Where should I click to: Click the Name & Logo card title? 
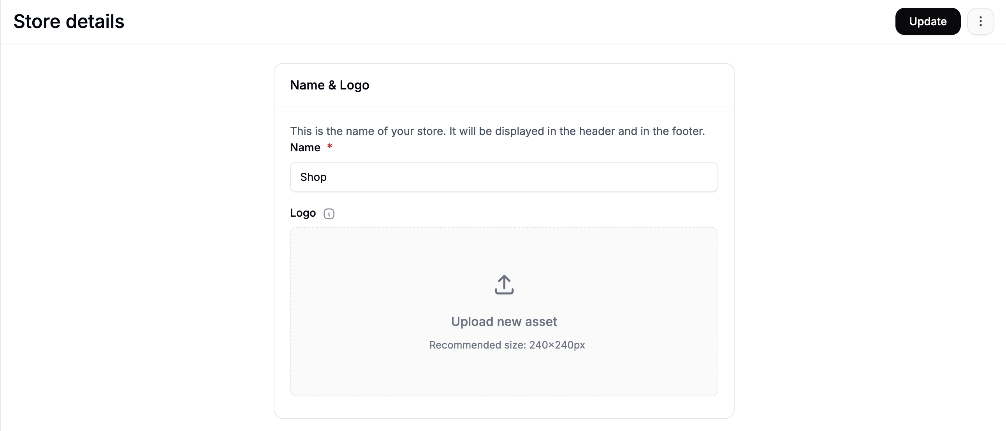[x=329, y=85]
